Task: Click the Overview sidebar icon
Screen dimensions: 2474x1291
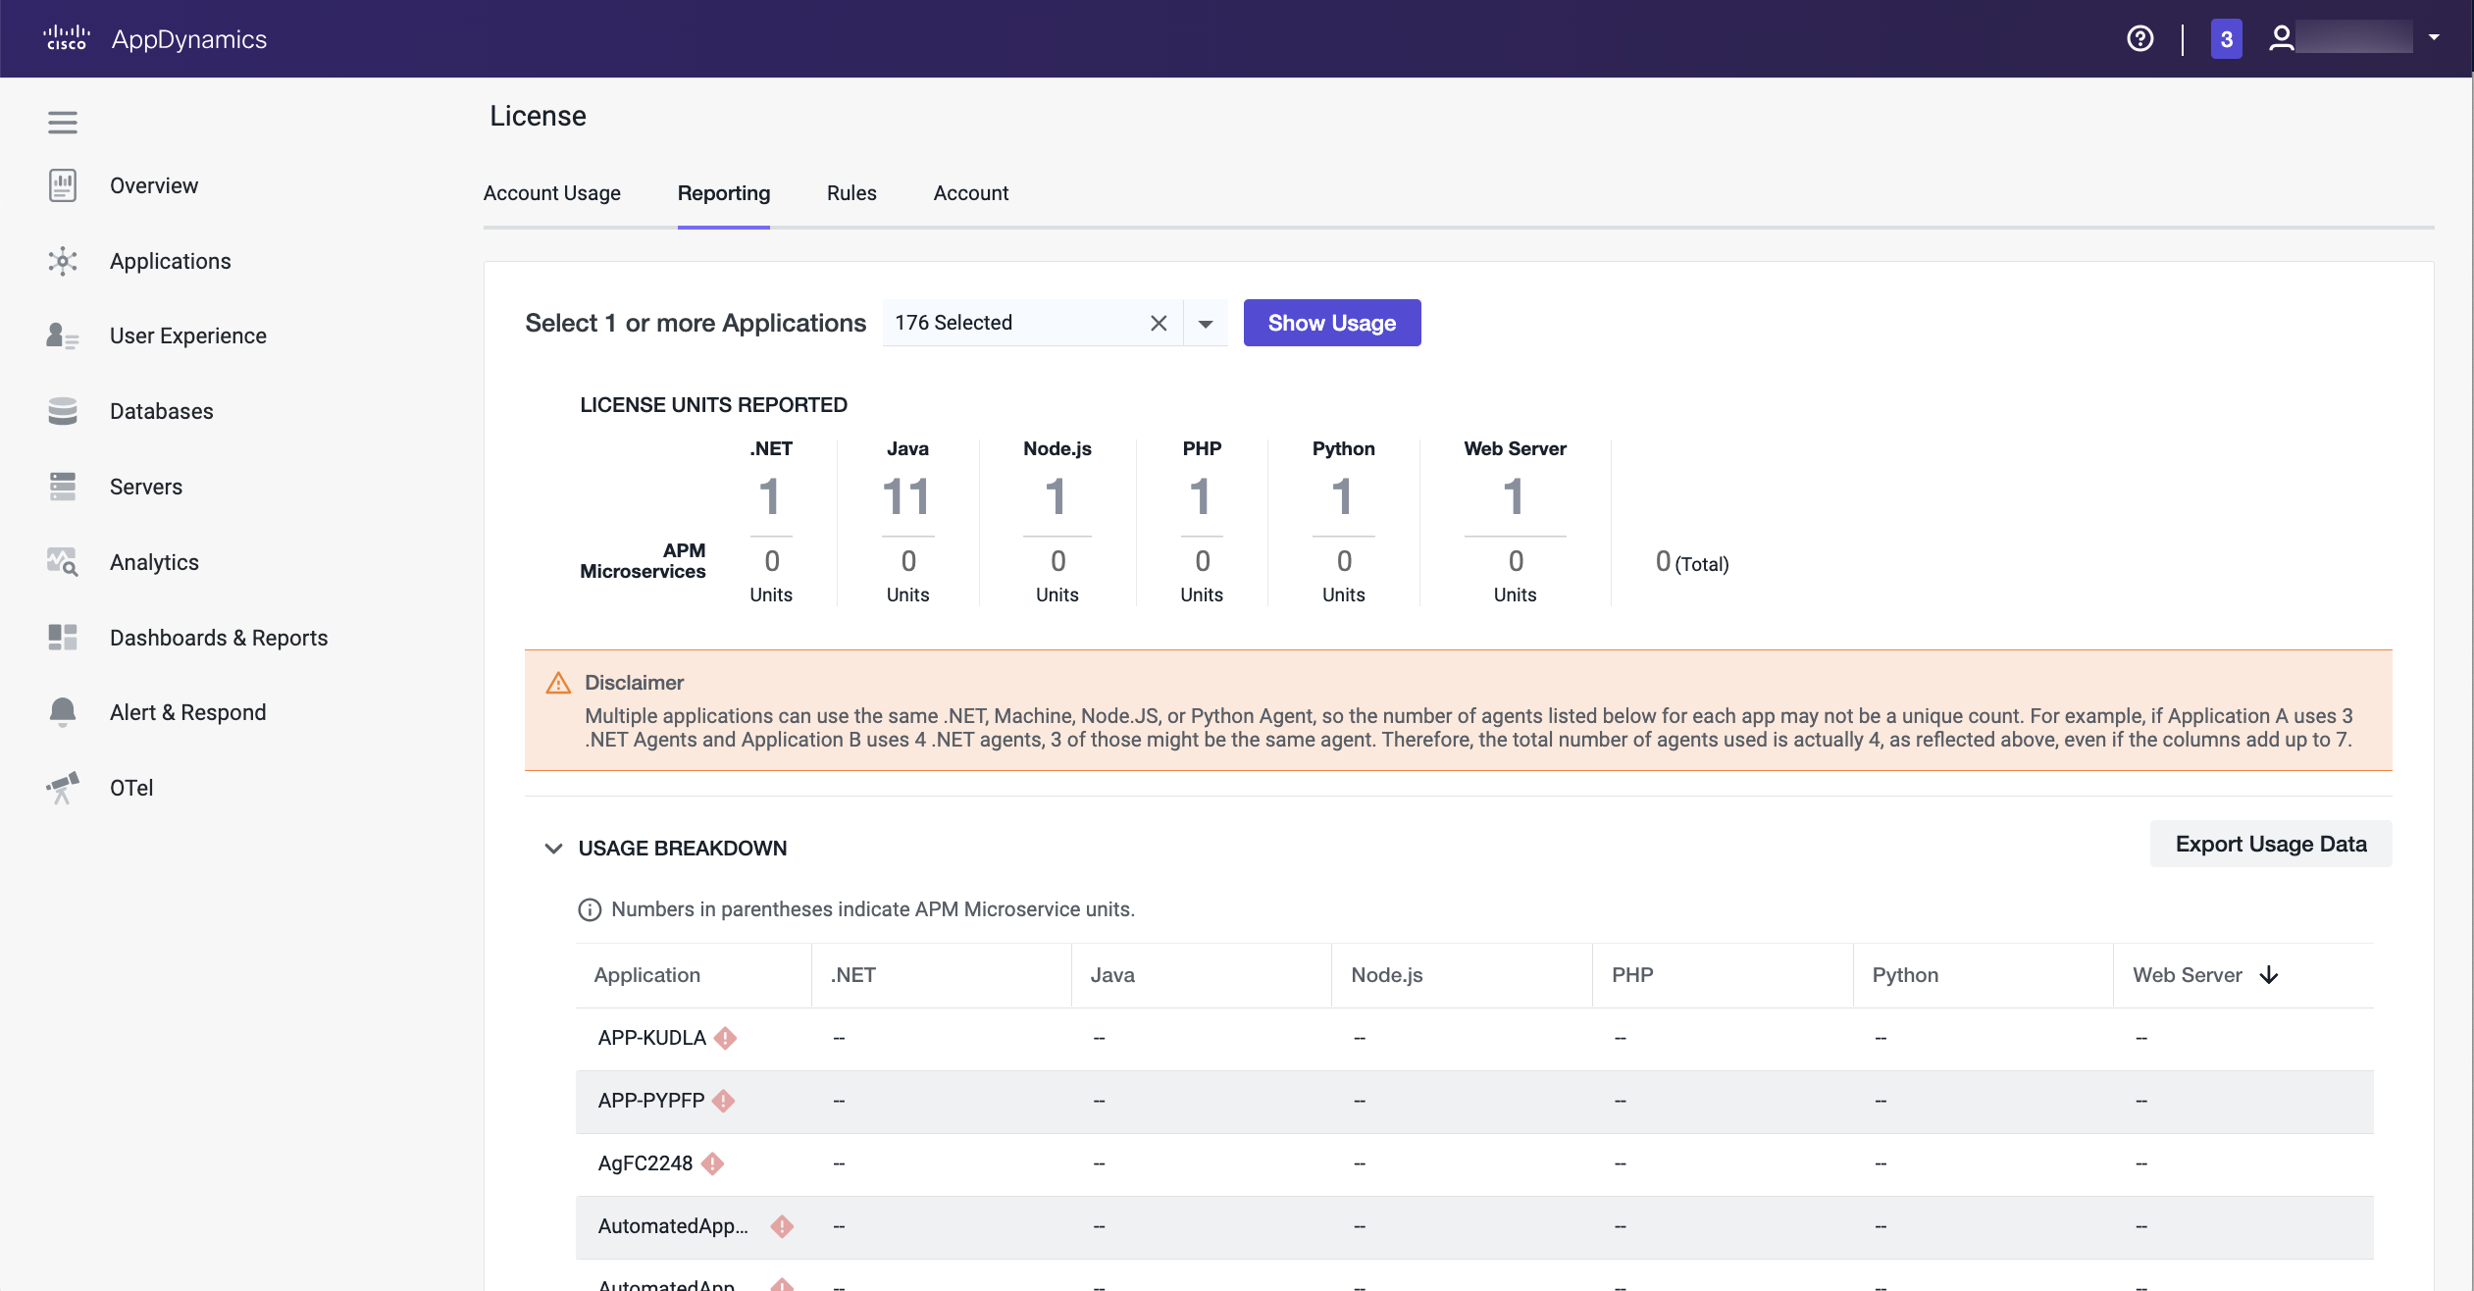Action: (62, 185)
